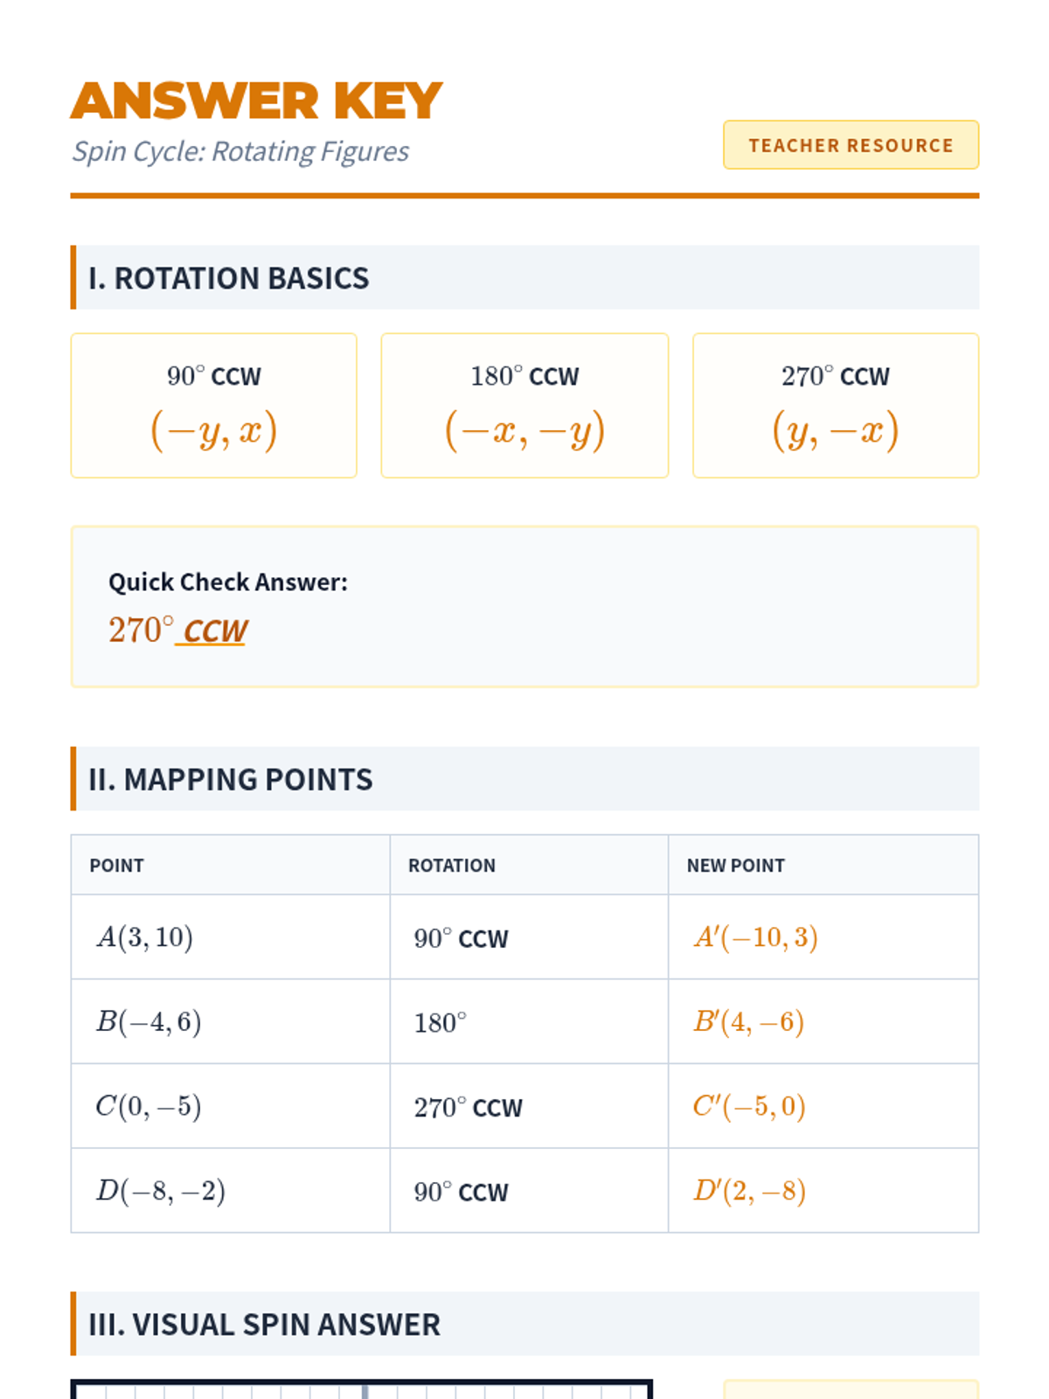Click the answer B′(4, −6)

coord(749,1022)
